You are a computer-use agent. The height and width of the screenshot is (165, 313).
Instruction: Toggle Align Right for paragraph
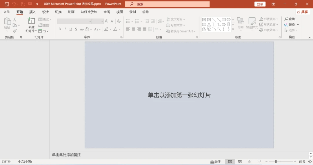pos(139,29)
